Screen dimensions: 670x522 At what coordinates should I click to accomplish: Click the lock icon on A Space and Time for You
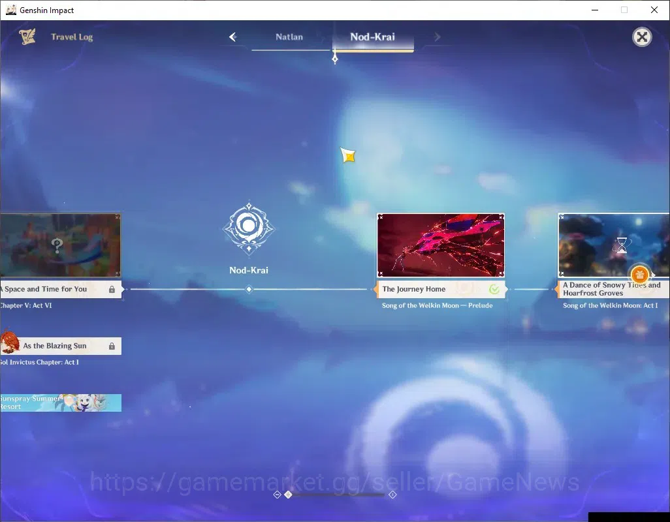pos(112,289)
